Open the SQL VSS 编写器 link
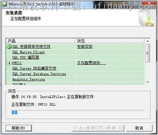158x135 pixels. coord(26,58)
